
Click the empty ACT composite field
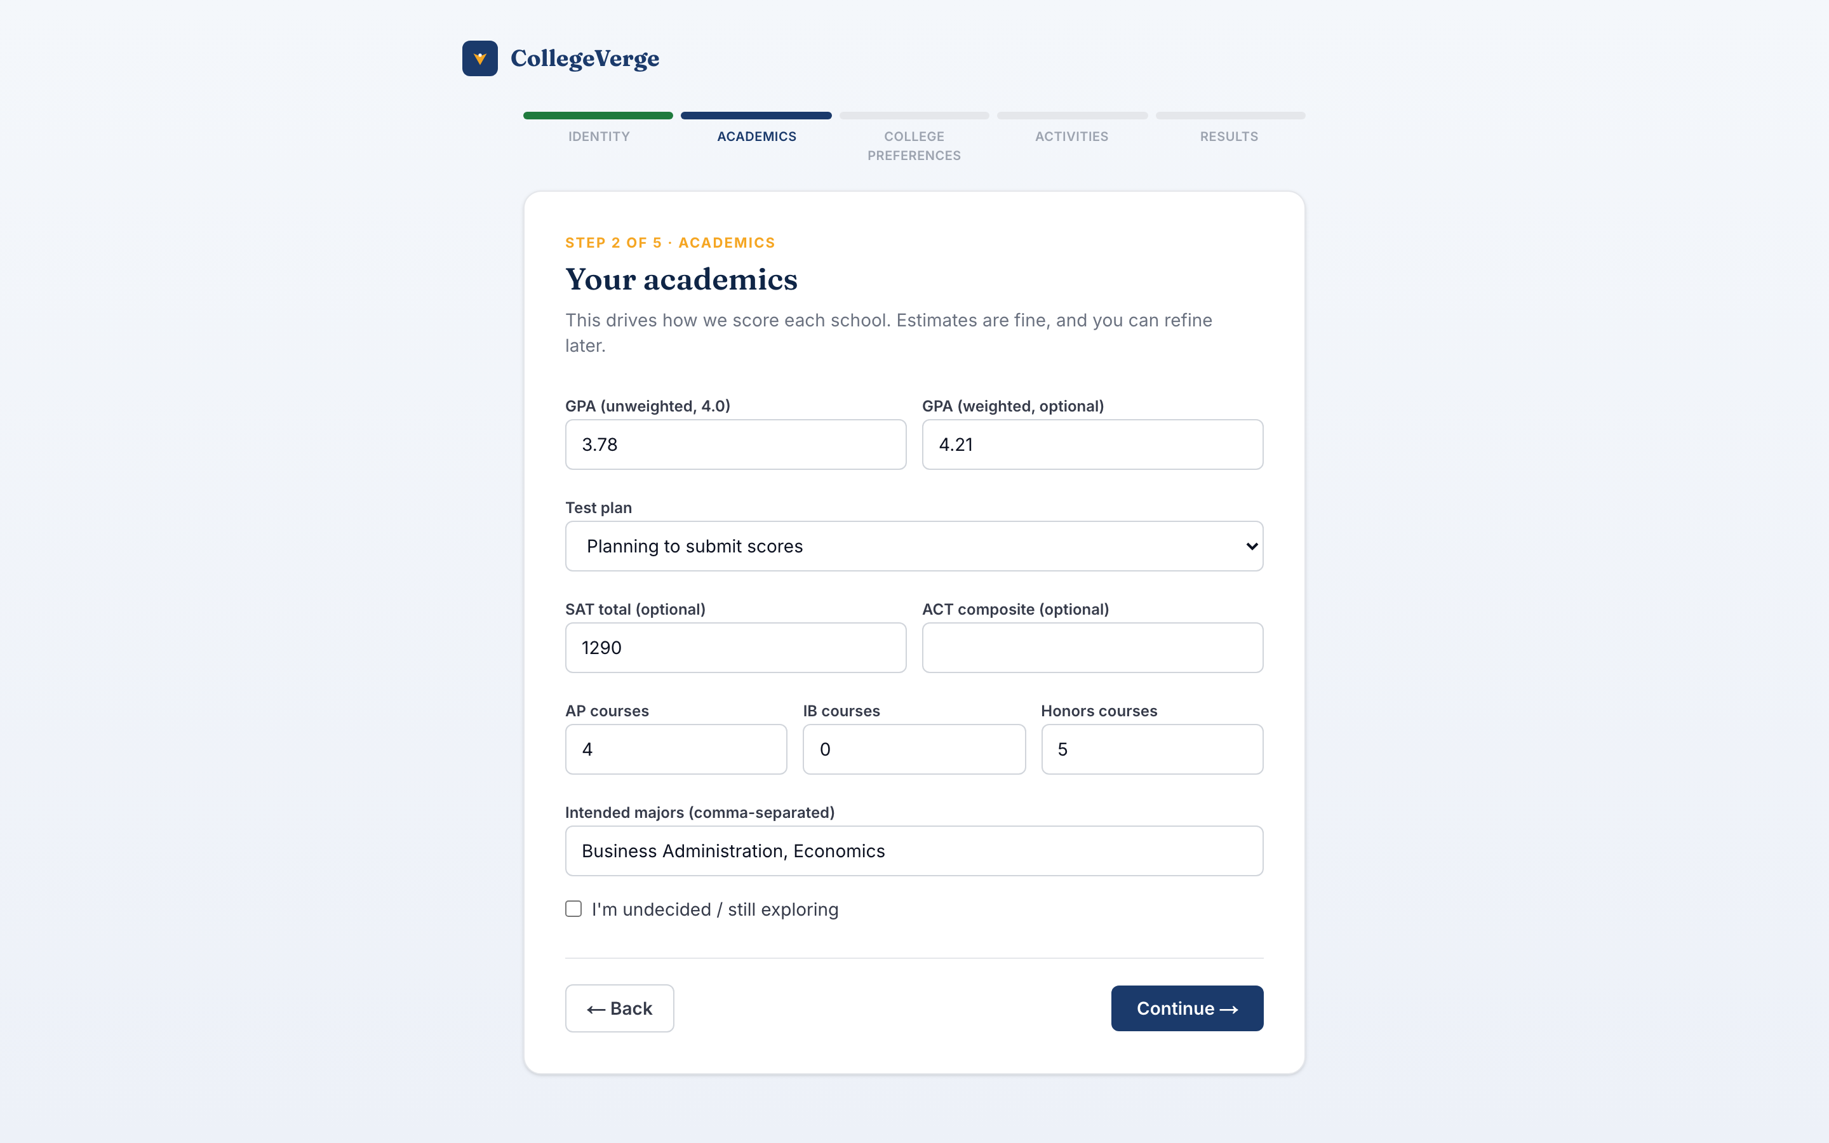[1092, 648]
